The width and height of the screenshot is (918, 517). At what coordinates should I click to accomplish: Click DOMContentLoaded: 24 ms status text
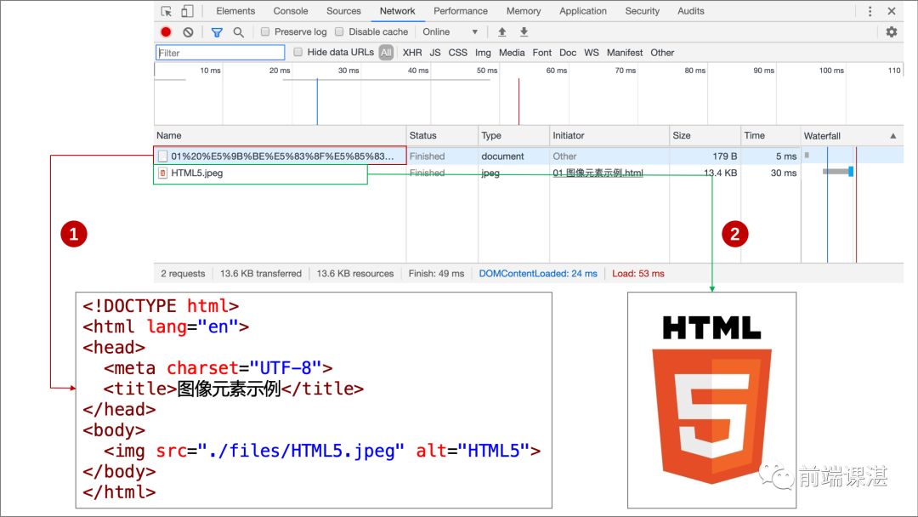click(x=538, y=274)
